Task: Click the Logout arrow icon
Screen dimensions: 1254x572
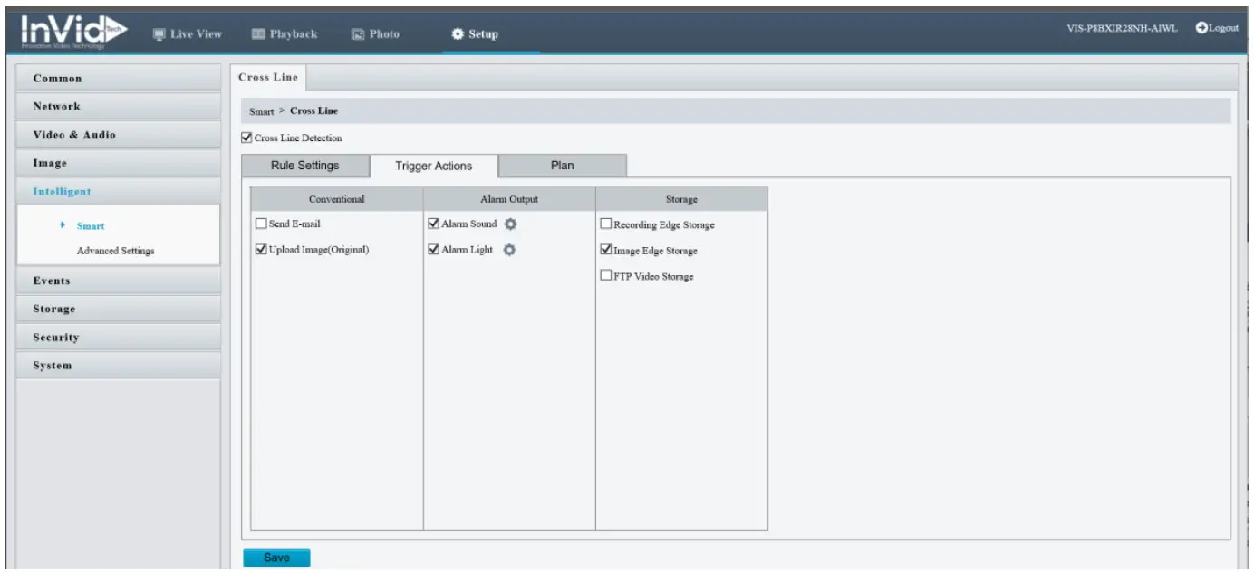Action: pos(1201,28)
